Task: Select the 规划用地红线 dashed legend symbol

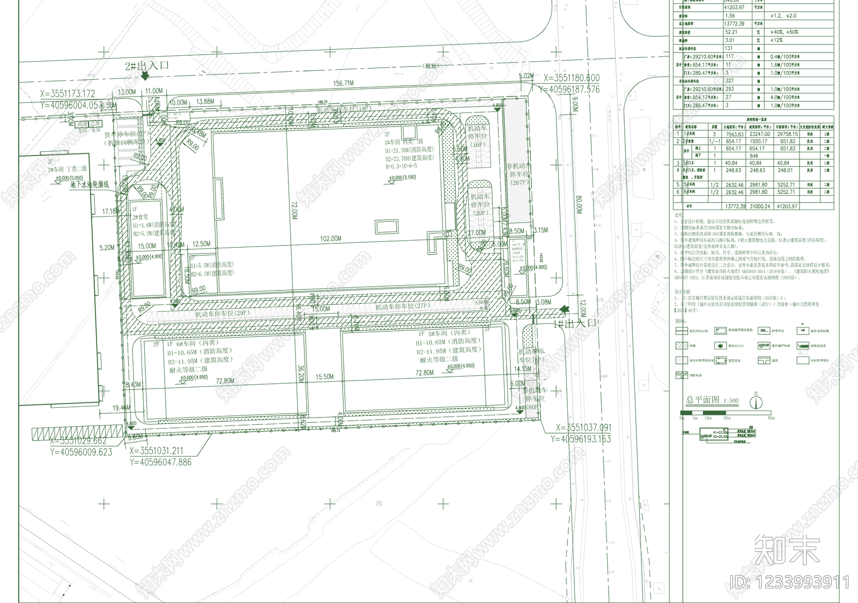Action: tap(681, 331)
